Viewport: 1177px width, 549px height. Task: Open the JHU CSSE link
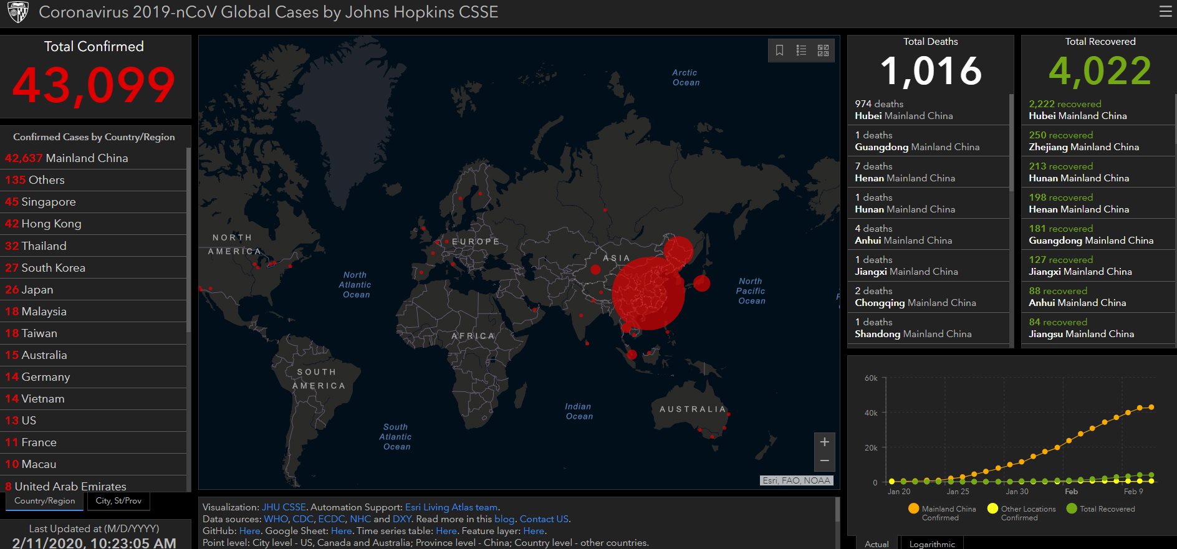[x=284, y=507]
